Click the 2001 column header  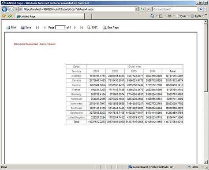[96, 71]
